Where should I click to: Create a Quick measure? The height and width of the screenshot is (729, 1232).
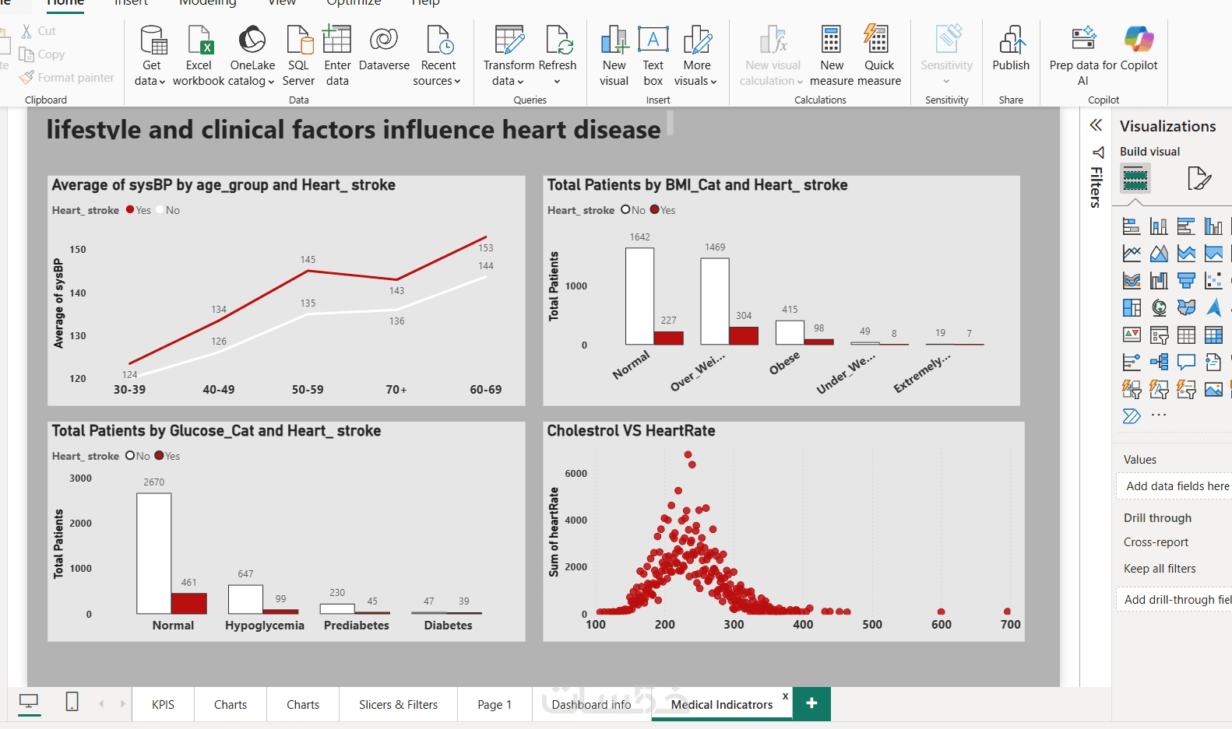pos(878,55)
